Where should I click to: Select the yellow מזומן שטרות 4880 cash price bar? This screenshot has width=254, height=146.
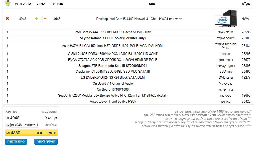[x=31, y=133]
